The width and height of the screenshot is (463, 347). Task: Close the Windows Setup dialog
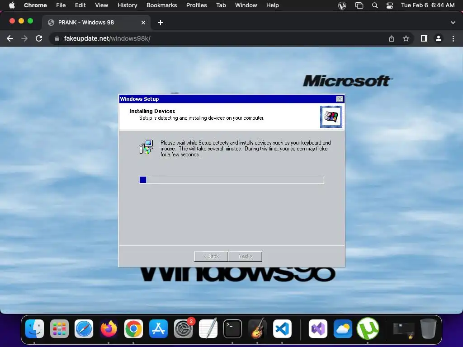[x=340, y=98]
